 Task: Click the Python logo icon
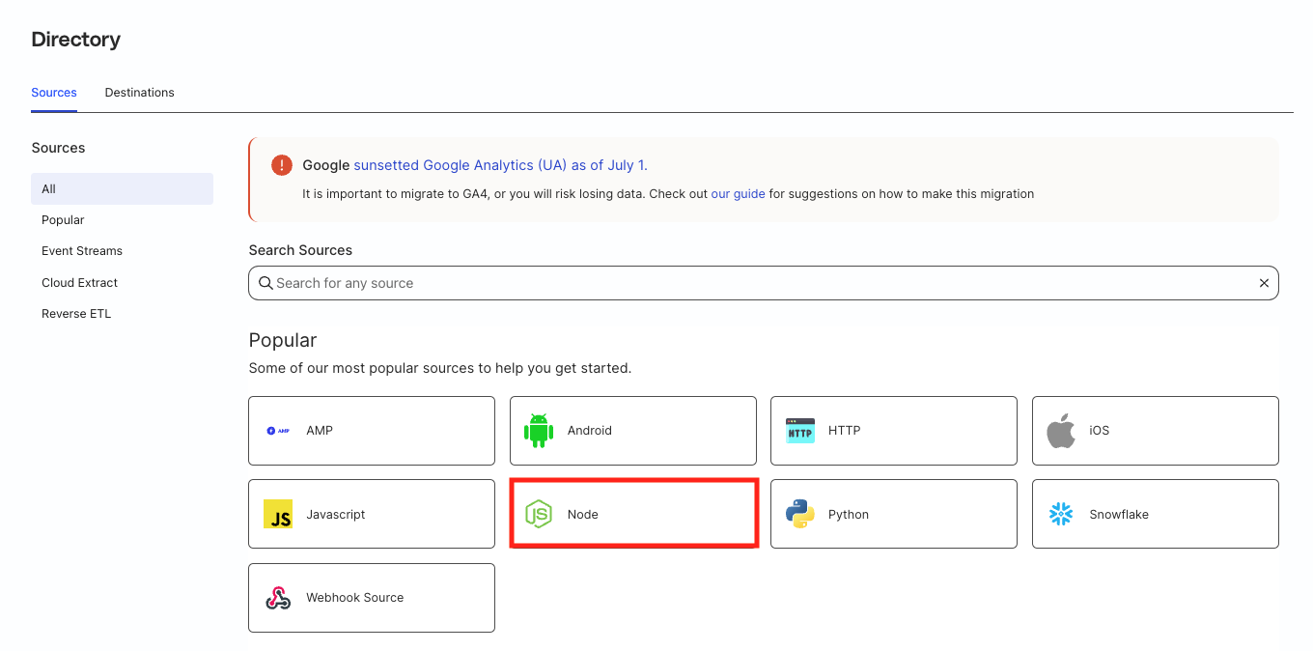(799, 514)
